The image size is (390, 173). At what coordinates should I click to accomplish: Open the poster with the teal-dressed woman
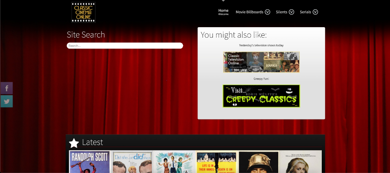point(174,162)
